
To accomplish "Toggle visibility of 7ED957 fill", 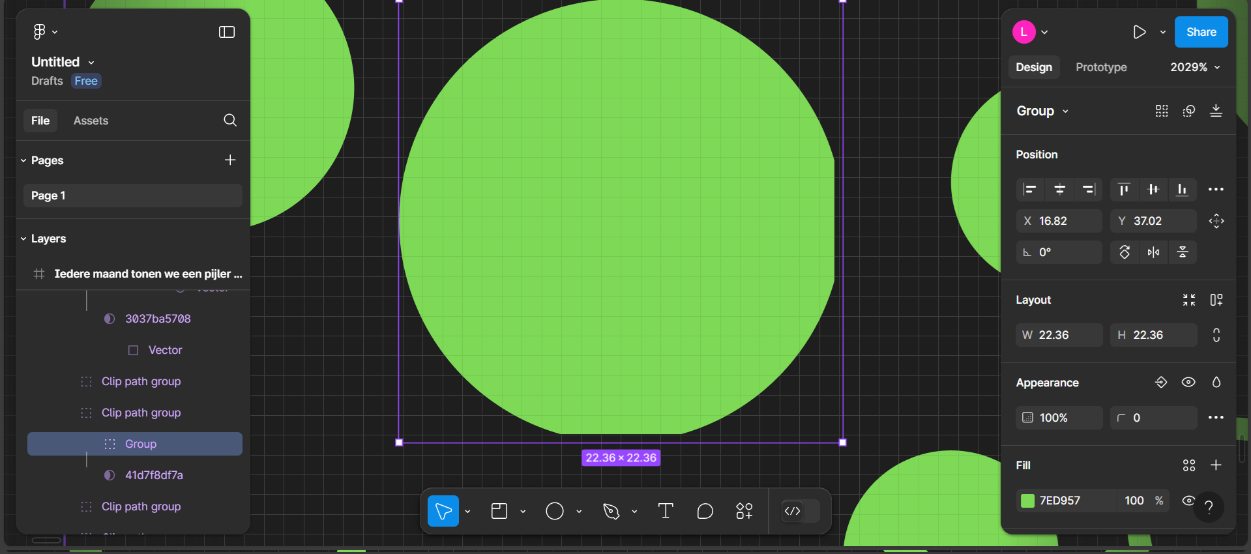I will pyautogui.click(x=1188, y=501).
